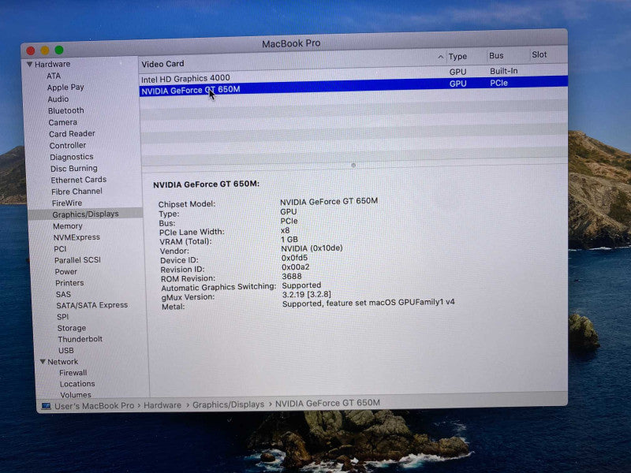The height and width of the screenshot is (473, 631).
Task: Click the PCIe Lane Width value x8
Action: [285, 230]
